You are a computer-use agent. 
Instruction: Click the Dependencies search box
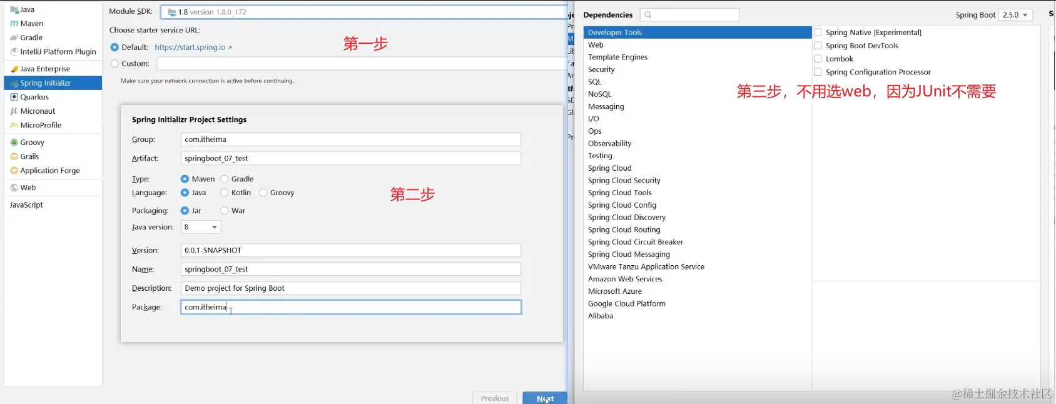(x=690, y=15)
